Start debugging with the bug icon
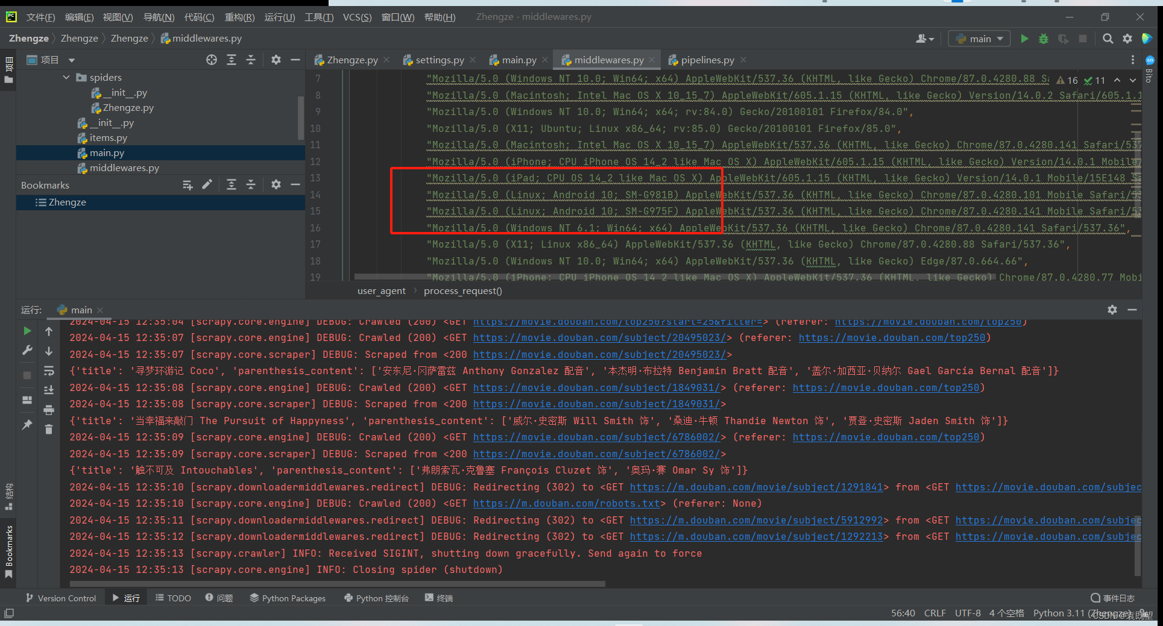1163x626 pixels. tap(1044, 39)
